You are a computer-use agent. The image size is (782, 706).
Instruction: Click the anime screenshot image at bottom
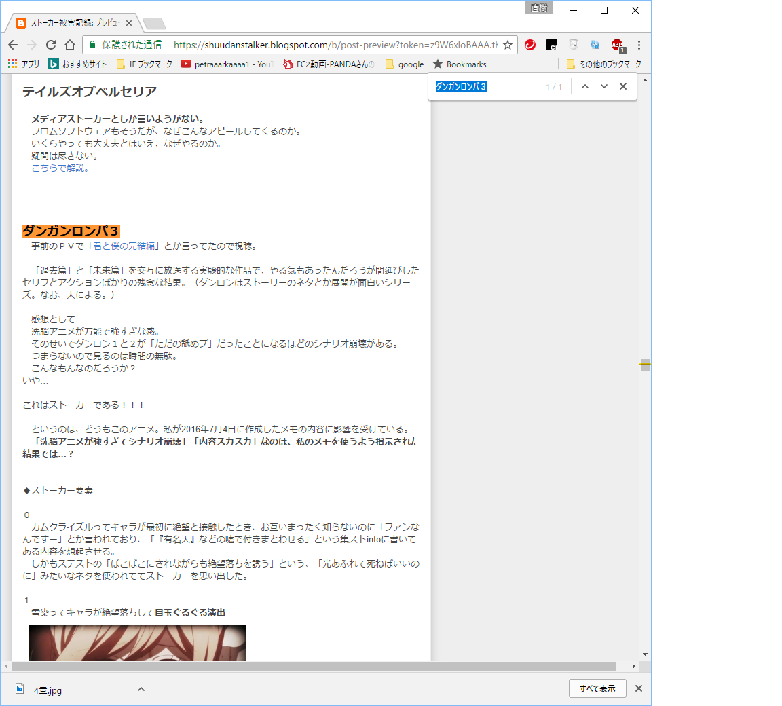pos(137,643)
